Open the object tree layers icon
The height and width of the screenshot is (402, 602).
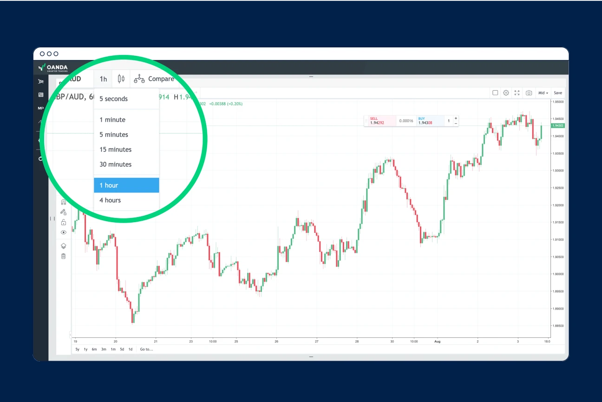64,246
